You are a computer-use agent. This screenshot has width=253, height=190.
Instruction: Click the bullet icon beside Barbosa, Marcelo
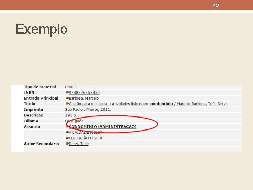pos(67,98)
